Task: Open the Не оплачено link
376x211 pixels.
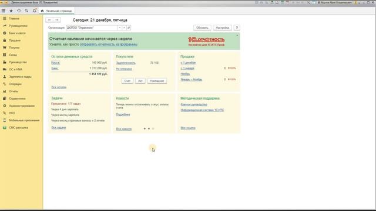Action: tap(124, 69)
